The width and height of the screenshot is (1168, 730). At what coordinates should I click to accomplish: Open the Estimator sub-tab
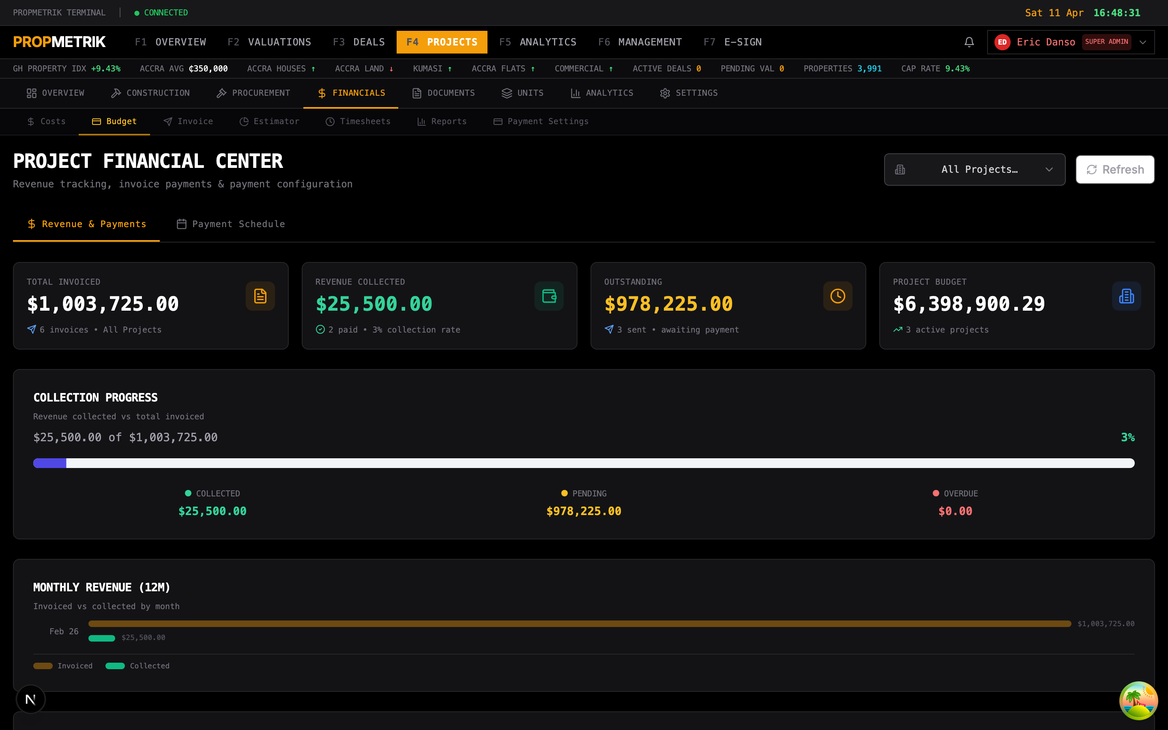[269, 122]
